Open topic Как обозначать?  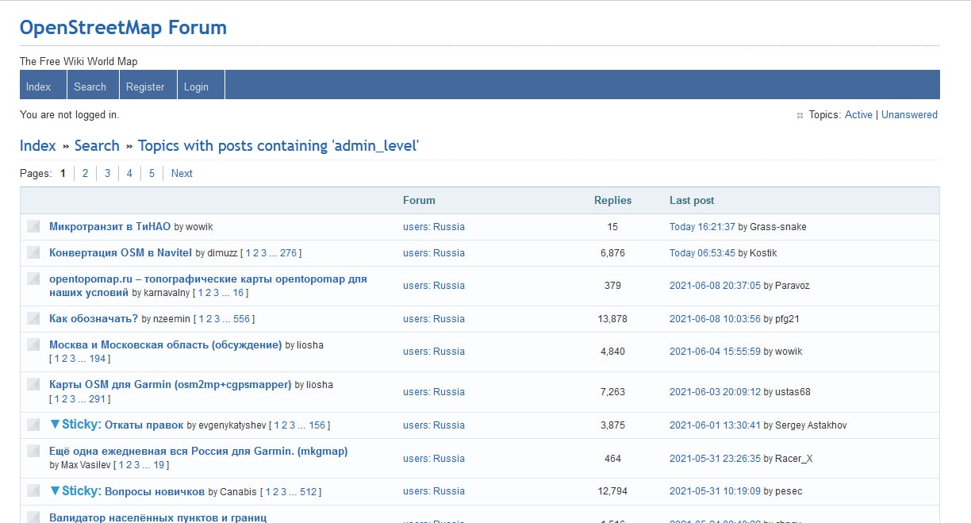[94, 318]
